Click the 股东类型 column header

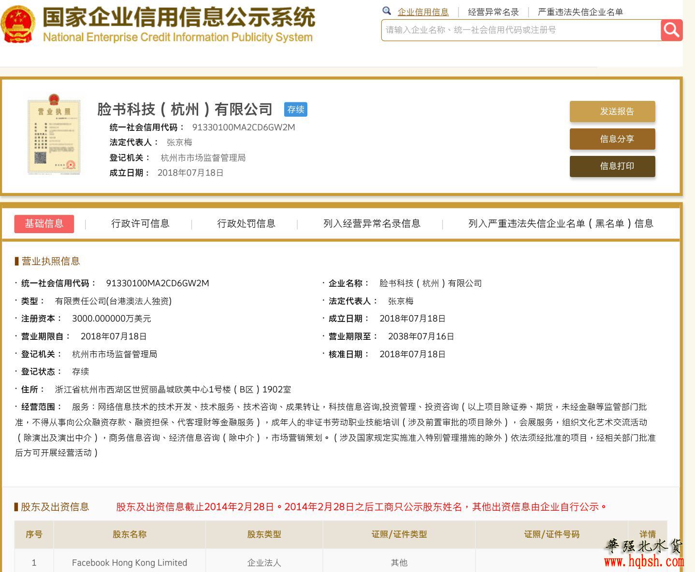point(264,534)
